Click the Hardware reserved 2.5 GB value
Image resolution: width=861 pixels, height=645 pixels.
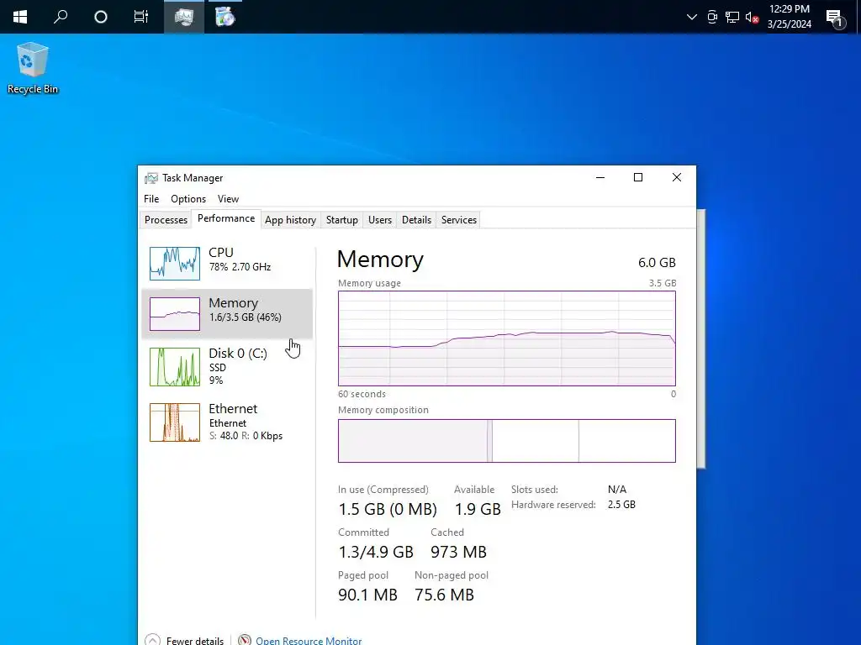(621, 505)
